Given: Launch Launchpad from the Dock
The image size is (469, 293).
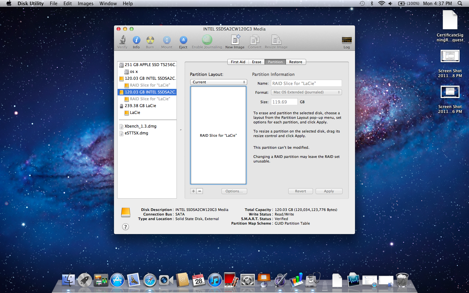Looking at the screenshot, I should click(x=85, y=280).
